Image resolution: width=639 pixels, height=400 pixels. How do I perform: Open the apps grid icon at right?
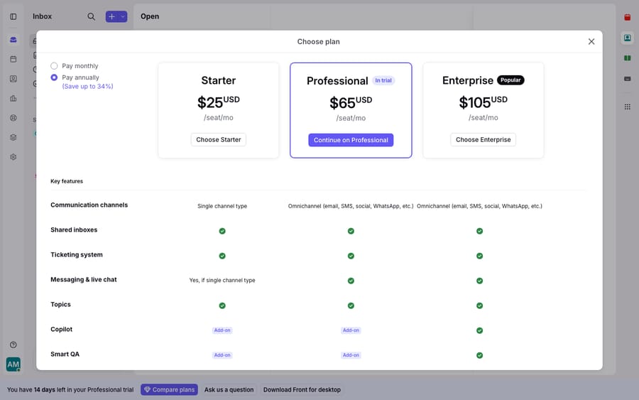pyautogui.click(x=627, y=107)
